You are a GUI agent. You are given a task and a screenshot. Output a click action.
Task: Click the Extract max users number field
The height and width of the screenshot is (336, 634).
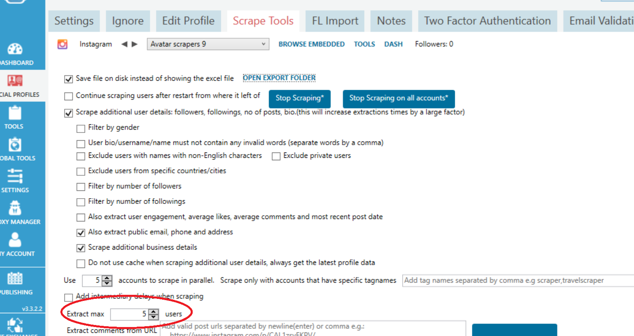(x=129, y=314)
